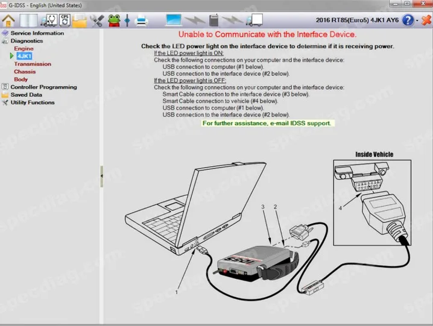Image resolution: width=433 pixels, height=326 pixels.
Task: Open the blue Help question mark
Action: (x=408, y=20)
